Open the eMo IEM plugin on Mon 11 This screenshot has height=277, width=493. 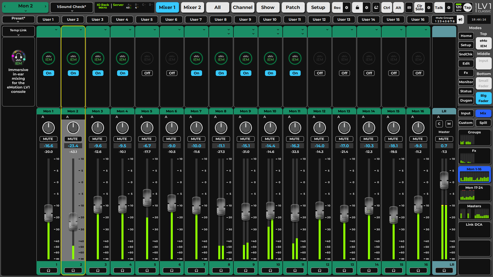point(295,58)
